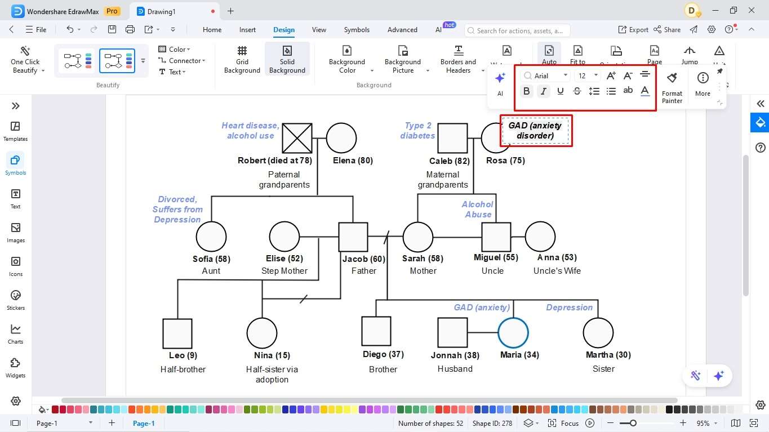Viewport: 769px width, 432px height.
Task: Decrease font size with A- icon
Action: coord(628,75)
